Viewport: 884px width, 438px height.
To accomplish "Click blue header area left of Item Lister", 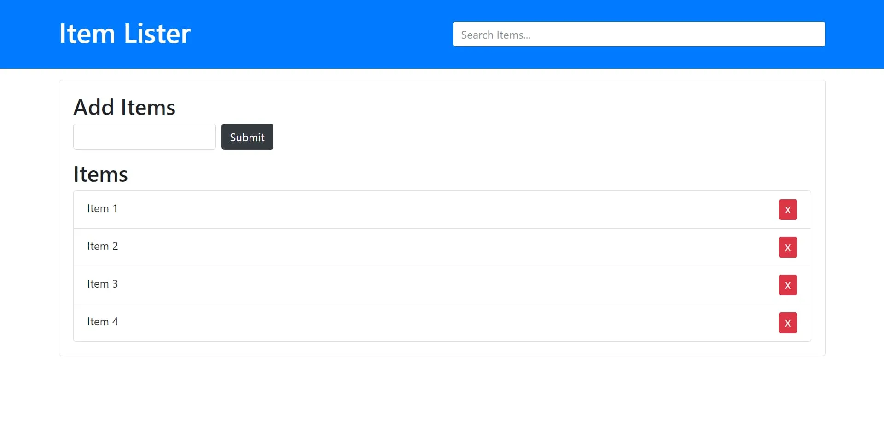I will [28, 35].
